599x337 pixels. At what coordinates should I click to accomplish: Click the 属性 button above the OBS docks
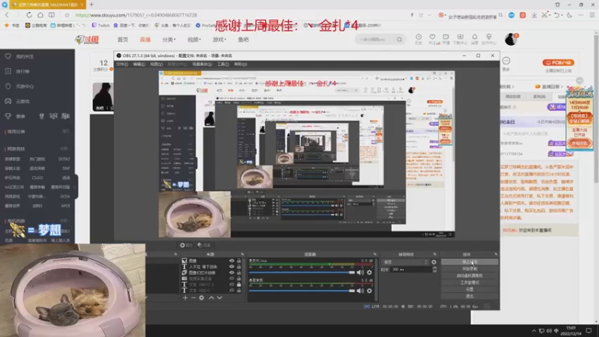click(186, 246)
